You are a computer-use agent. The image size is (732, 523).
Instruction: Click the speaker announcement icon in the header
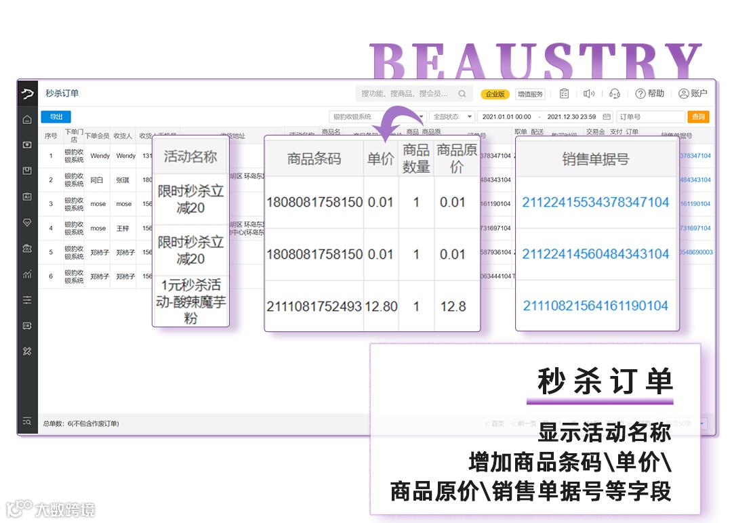(x=589, y=93)
